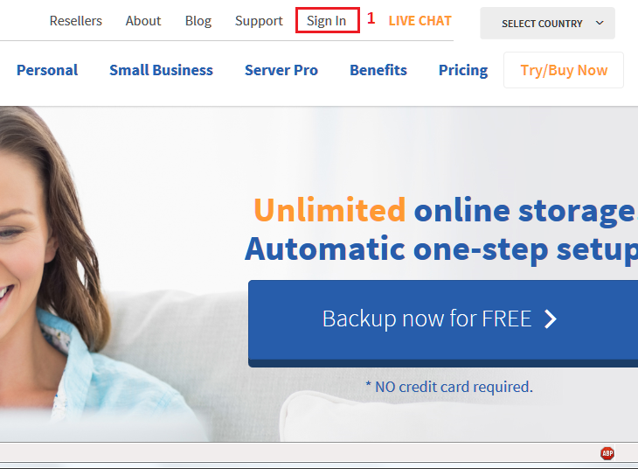Image resolution: width=638 pixels, height=469 pixels.
Task: Click the Try/Buy Now button
Action: click(x=564, y=70)
